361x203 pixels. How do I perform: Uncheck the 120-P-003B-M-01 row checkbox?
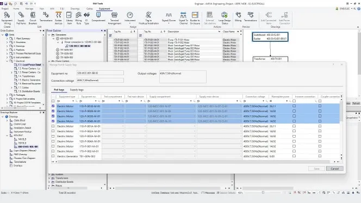pos(53,116)
